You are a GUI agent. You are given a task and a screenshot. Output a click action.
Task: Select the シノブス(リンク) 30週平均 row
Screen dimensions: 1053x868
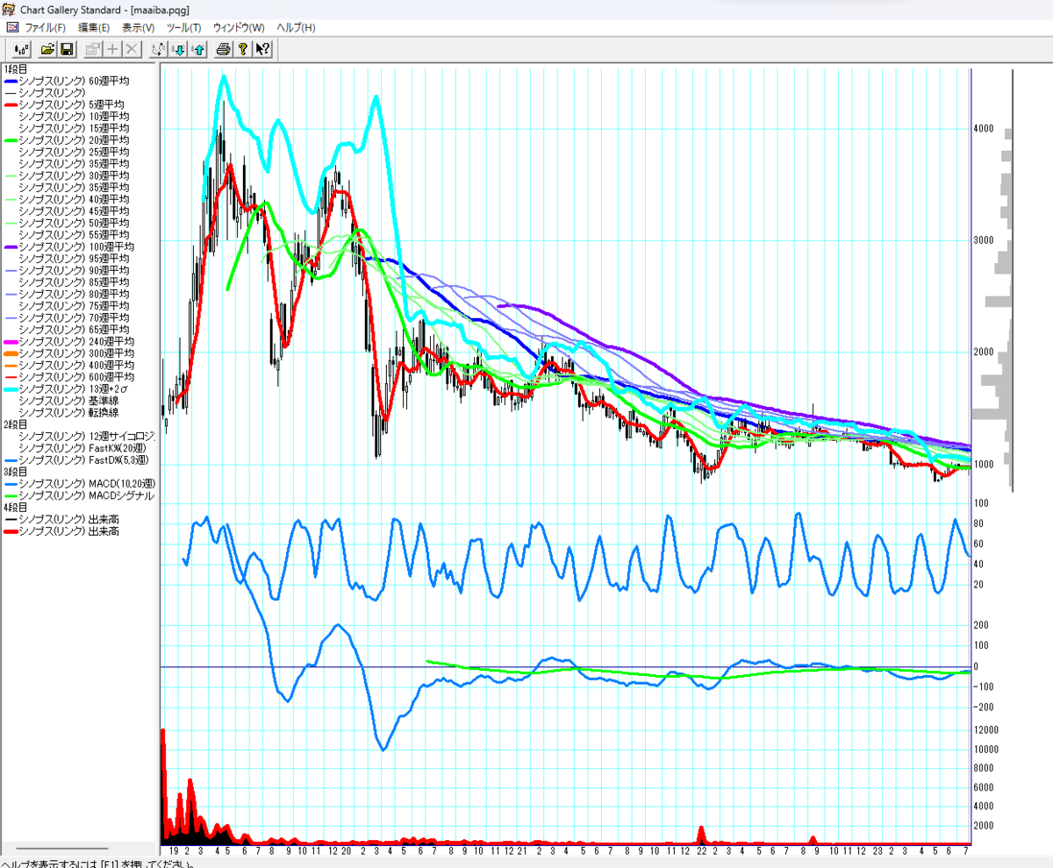[67, 175]
